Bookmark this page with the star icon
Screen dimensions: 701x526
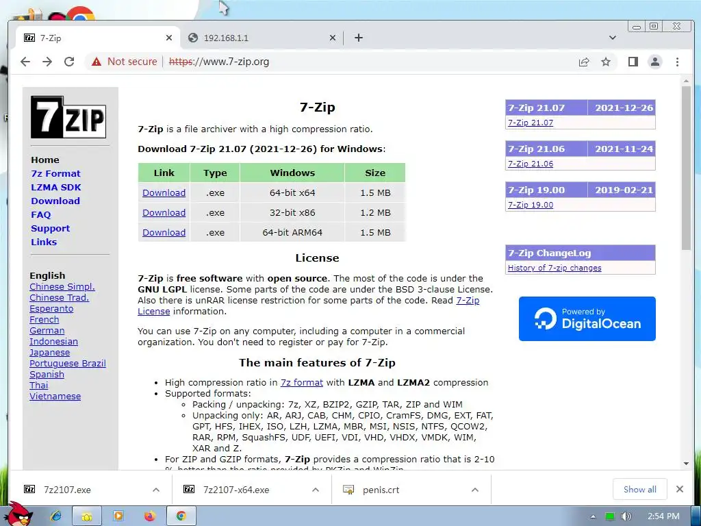click(x=606, y=62)
